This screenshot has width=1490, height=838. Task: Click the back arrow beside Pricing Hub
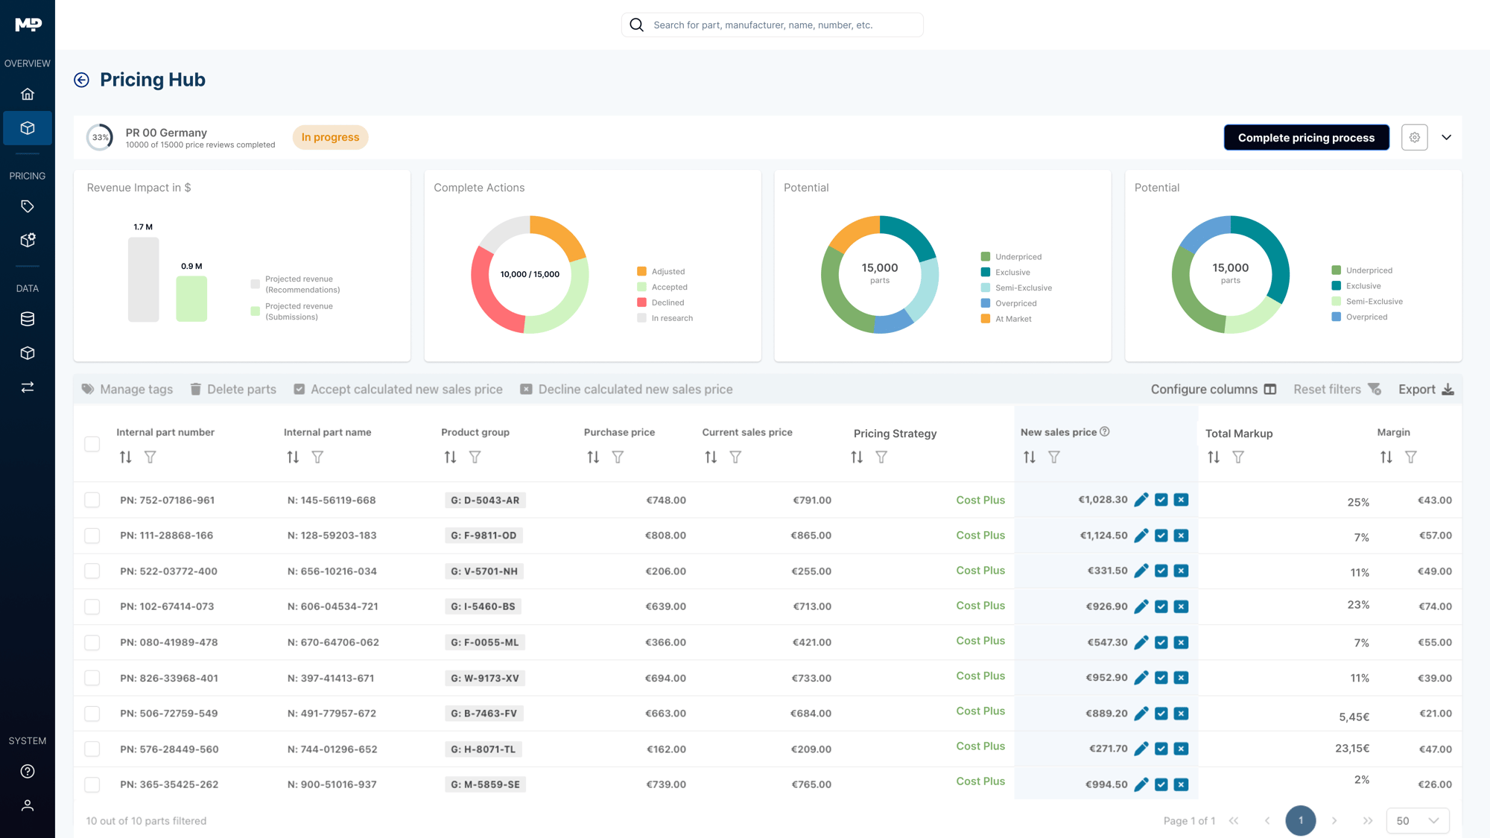click(82, 80)
